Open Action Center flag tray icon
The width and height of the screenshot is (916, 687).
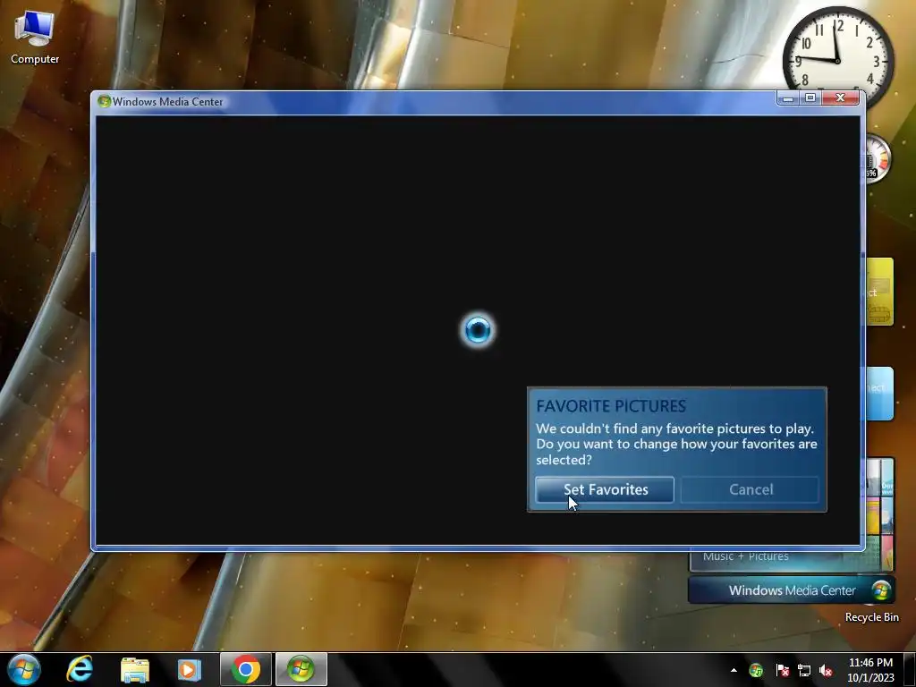(x=782, y=670)
